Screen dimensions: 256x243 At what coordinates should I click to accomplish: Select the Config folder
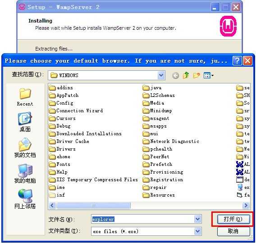pos(61,103)
